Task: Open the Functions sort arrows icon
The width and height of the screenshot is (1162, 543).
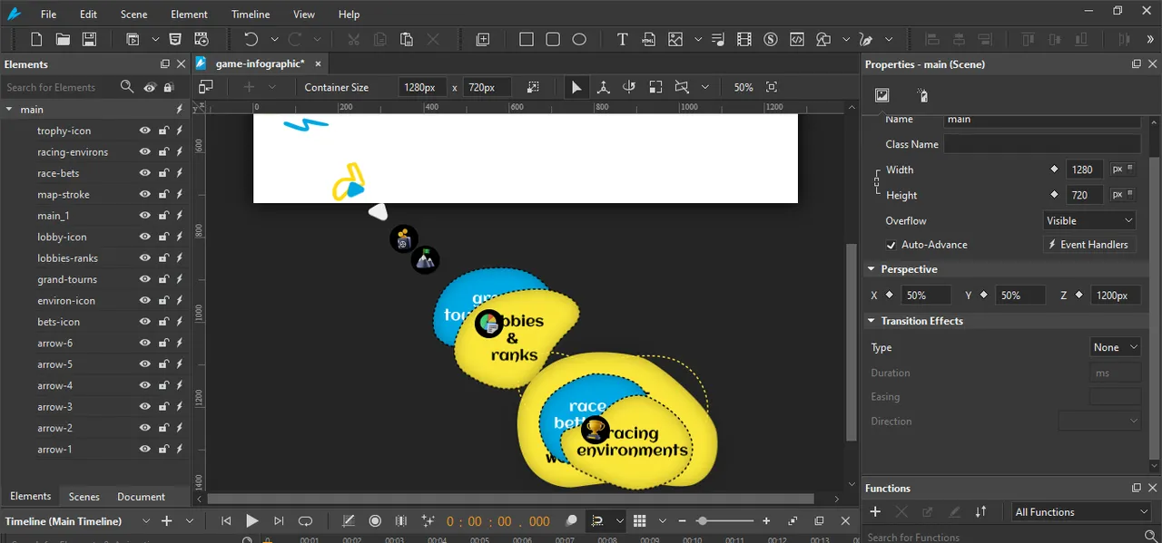Action: [980, 511]
